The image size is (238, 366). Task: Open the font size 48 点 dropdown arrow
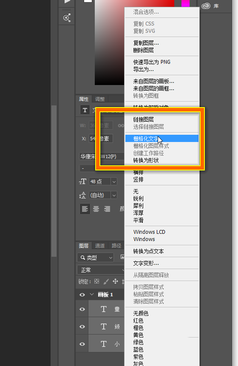(114, 182)
